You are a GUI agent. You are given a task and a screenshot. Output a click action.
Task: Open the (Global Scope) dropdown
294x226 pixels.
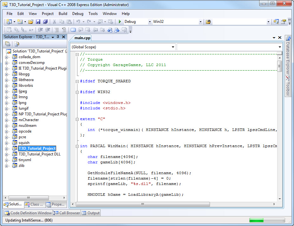pyautogui.click(x=173, y=47)
